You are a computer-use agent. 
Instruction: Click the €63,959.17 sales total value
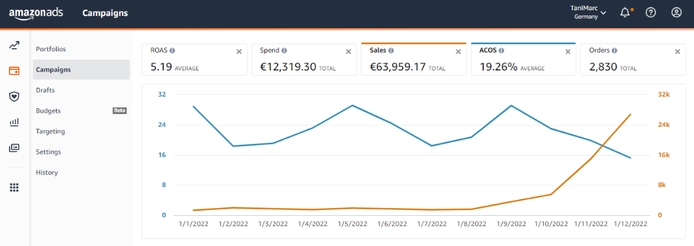[x=398, y=67]
